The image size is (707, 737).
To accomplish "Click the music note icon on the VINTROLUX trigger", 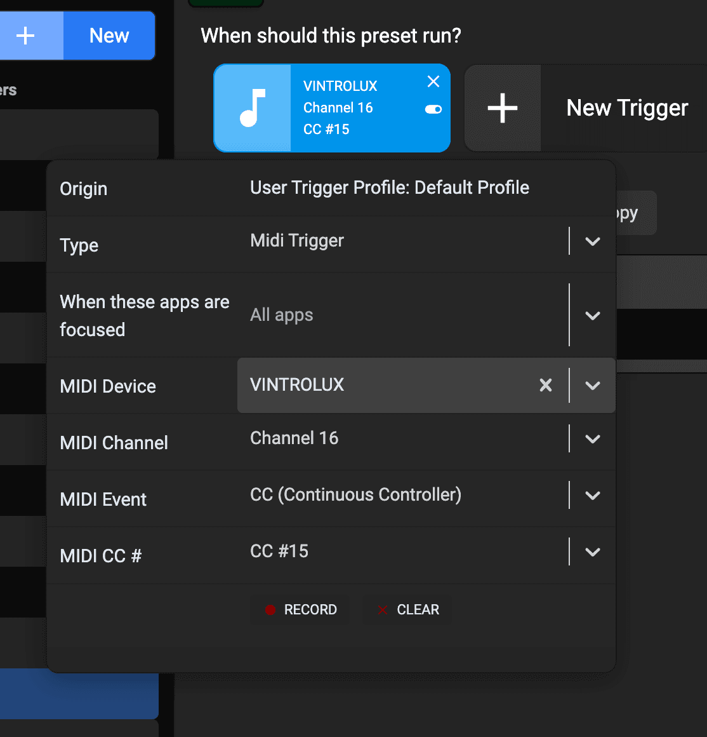I will point(253,107).
